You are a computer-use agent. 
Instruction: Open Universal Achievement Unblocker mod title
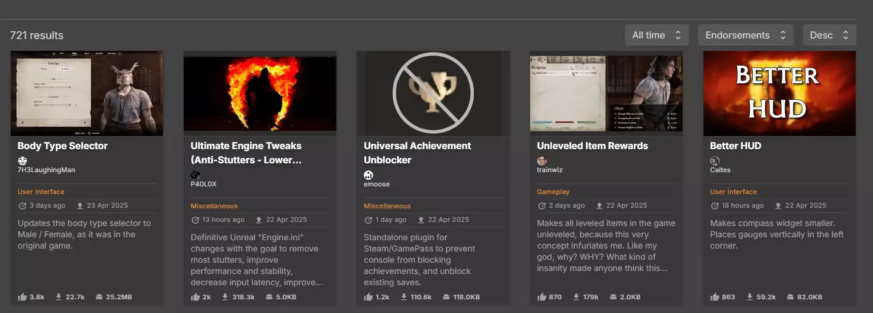[418, 153]
